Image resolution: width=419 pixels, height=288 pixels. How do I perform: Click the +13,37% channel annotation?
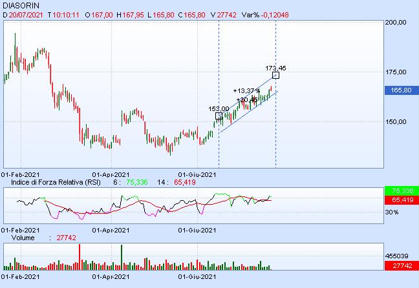click(x=246, y=91)
